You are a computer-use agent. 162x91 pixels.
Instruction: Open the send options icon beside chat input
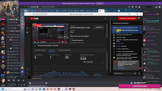[139, 73]
